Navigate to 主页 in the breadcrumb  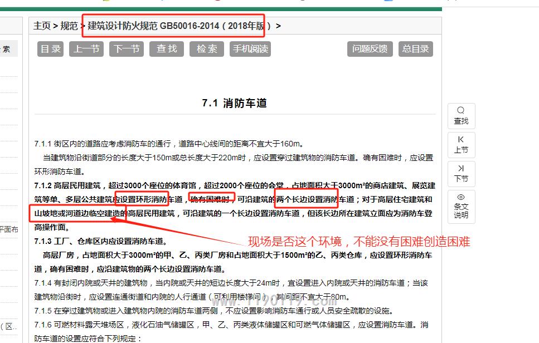[x=42, y=26]
